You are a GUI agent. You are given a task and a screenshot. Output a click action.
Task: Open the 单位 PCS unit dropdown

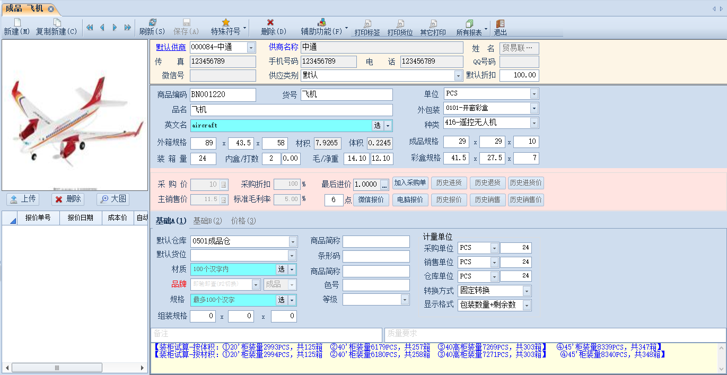(534, 94)
